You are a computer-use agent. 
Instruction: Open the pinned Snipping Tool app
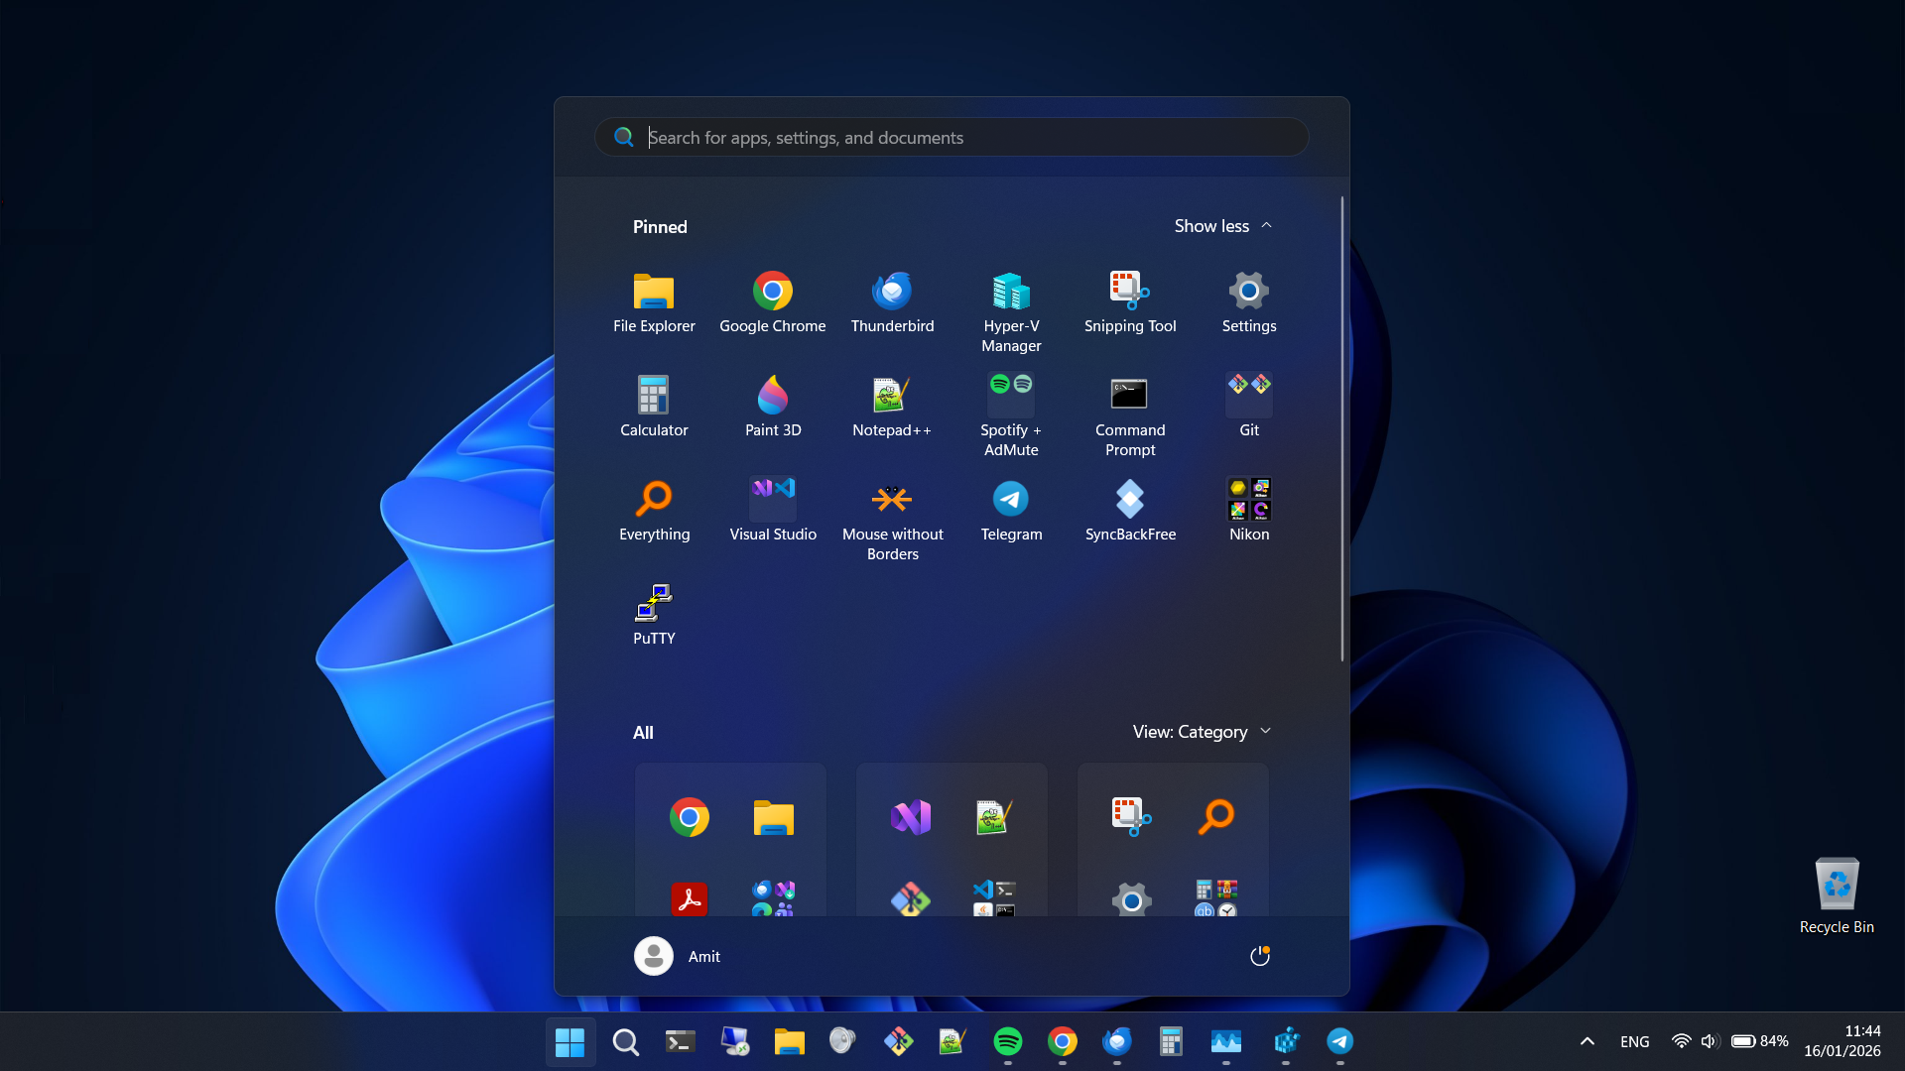pyautogui.click(x=1130, y=302)
